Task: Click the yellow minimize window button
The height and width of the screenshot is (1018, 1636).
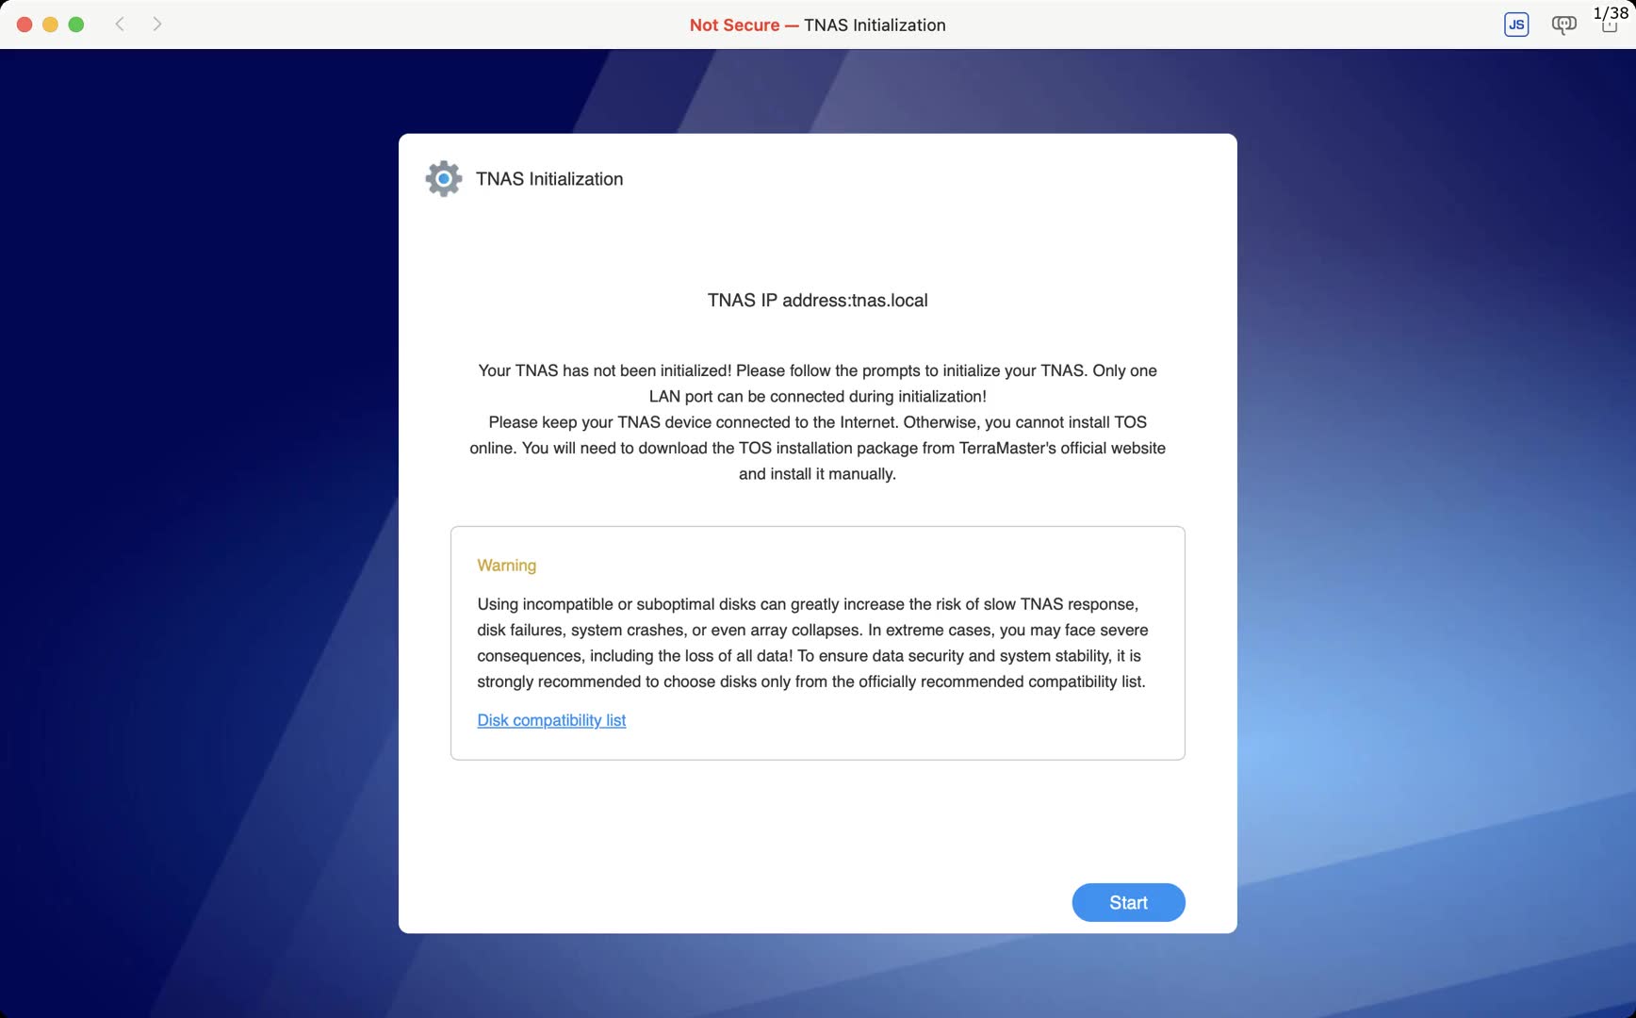Action: coord(50,25)
